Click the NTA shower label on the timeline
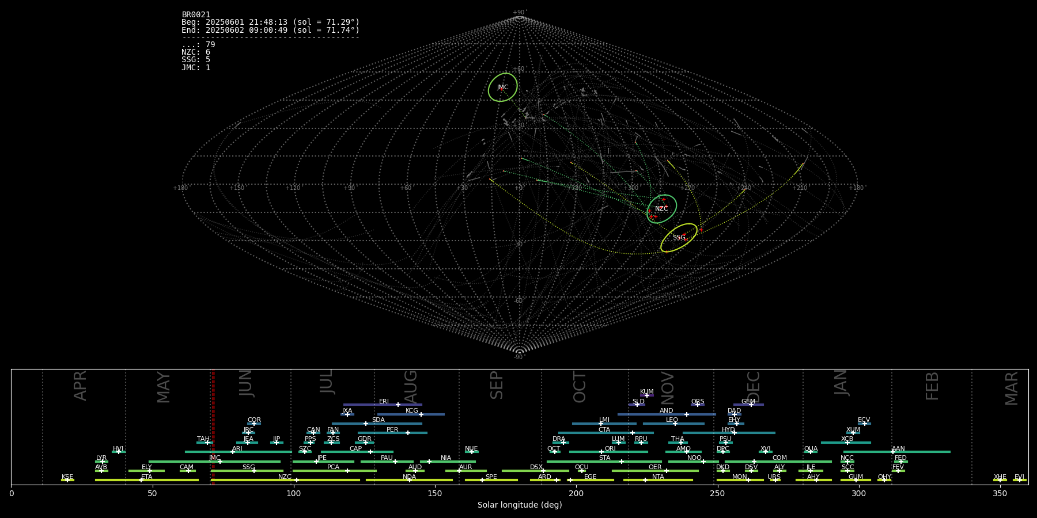The height and width of the screenshot is (518, 1037). point(658,477)
